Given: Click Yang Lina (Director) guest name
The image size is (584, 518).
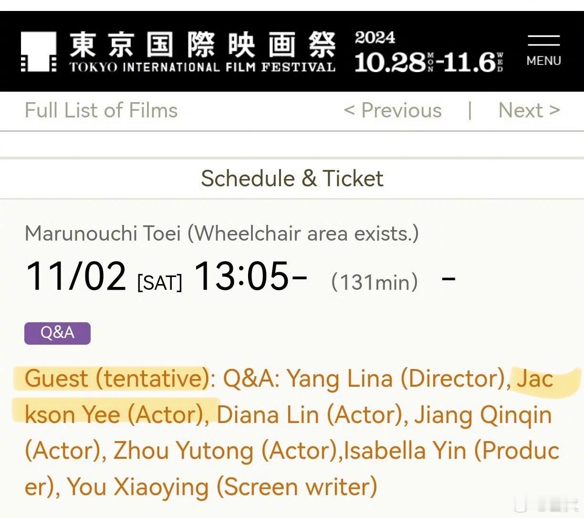Looking at the screenshot, I should [x=396, y=379].
